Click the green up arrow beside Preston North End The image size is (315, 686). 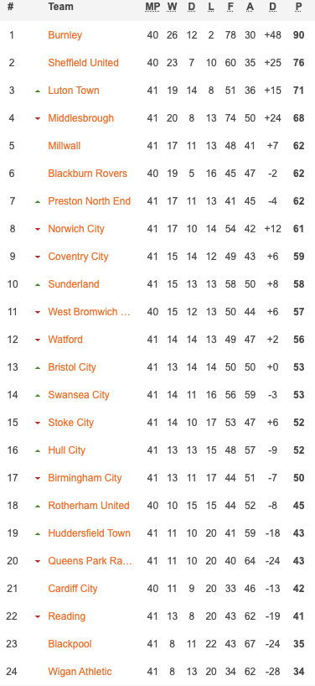pos(38,201)
